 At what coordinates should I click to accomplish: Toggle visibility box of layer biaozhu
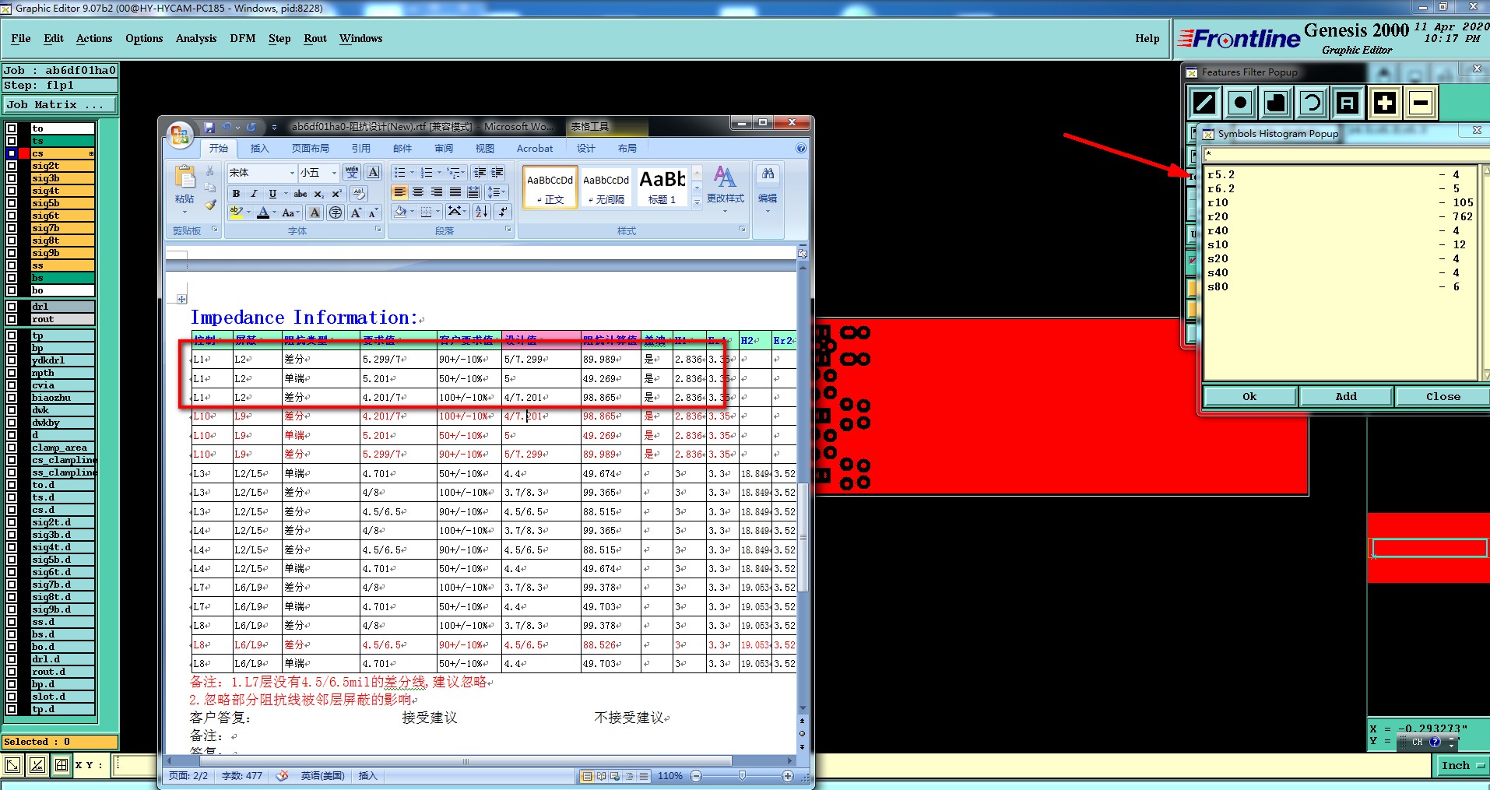click(x=12, y=398)
